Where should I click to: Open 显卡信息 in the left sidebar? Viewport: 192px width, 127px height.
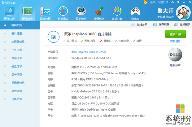click(17, 74)
